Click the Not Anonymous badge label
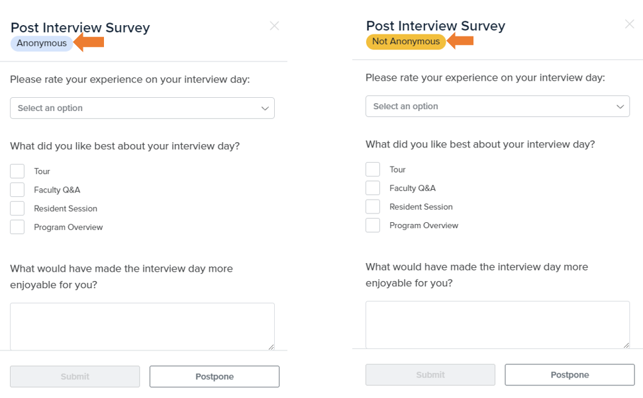The image size is (643, 398). (x=405, y=42)
